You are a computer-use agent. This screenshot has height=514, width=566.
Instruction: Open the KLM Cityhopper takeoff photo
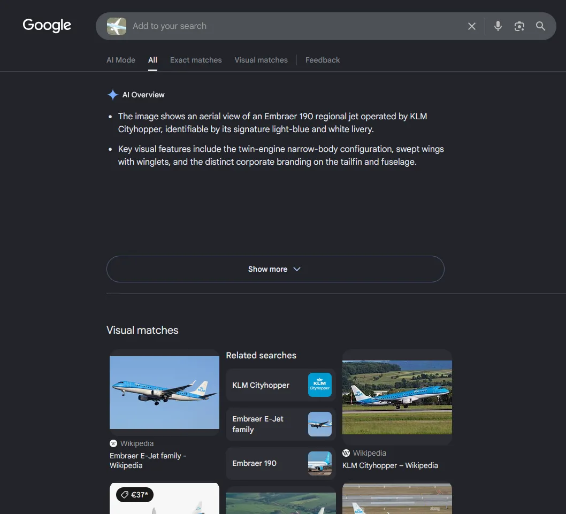click(x=397, y=397)
